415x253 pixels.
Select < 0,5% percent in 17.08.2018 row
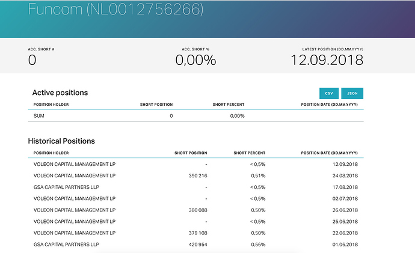[x=257, y=187]
